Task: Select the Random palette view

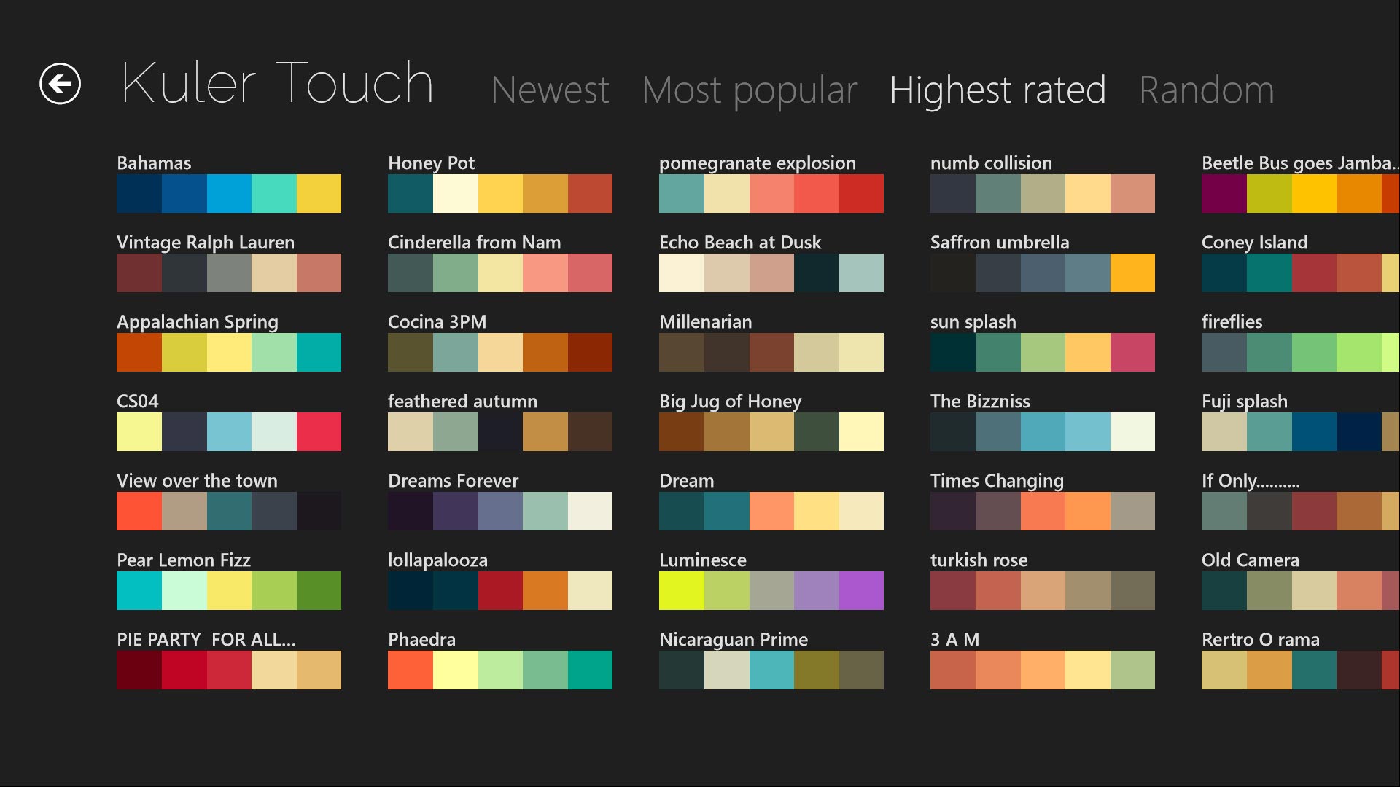Action: click(1206, 88)
